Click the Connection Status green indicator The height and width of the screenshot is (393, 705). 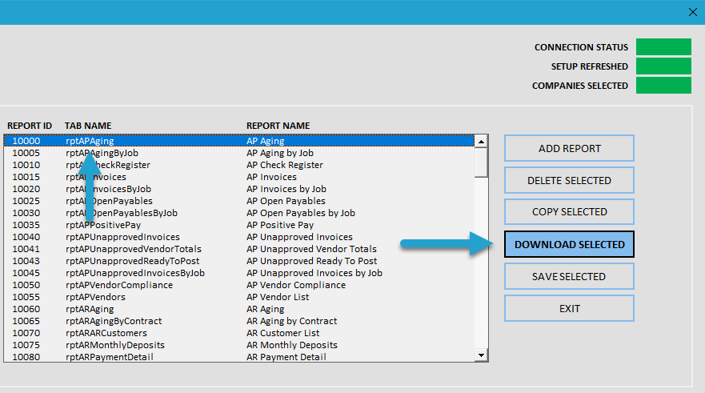coord(663,46)
